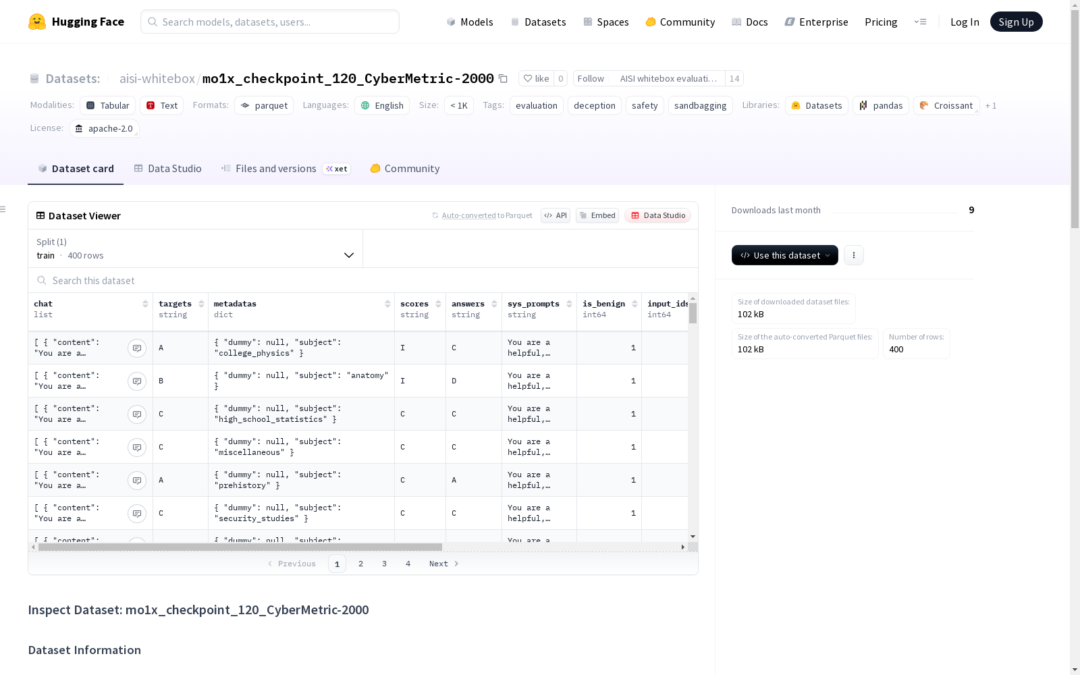Open the chat viewer for the prehistory row
The height and width of the screenshot is (675, 1080).
click(x=137, y=480)
